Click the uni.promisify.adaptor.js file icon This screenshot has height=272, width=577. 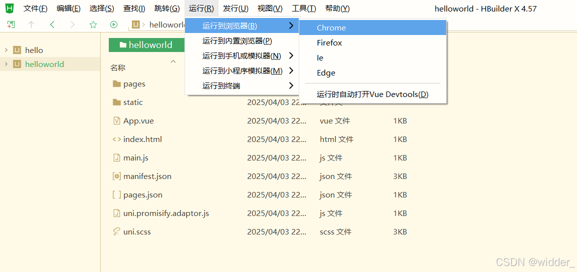point(117,213)
